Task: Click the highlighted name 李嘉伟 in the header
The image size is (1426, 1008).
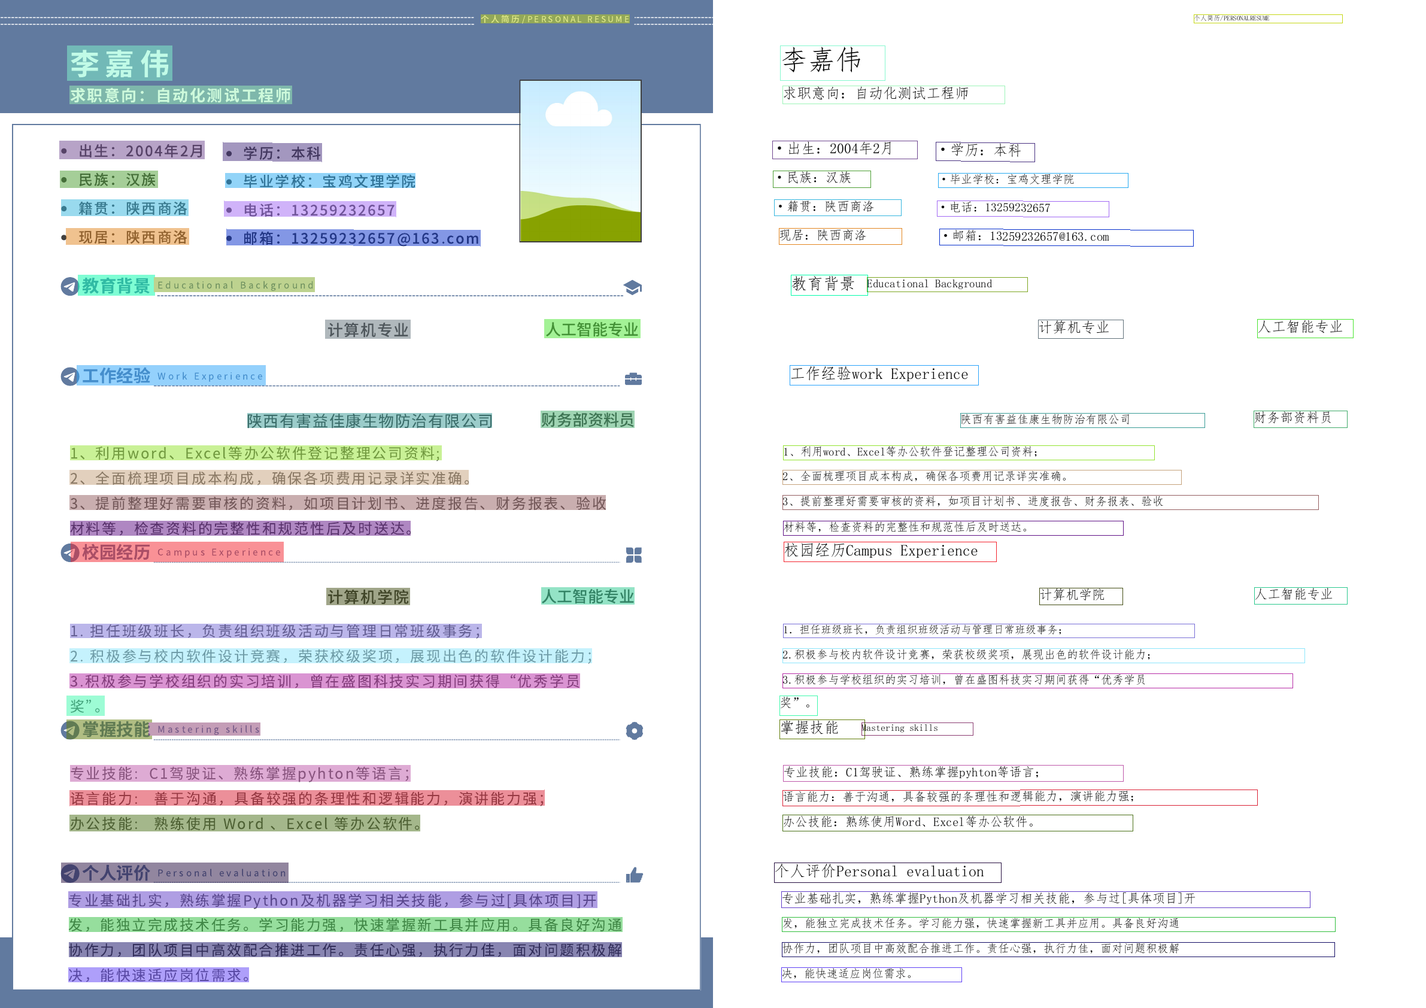Action: click(119, 63)
